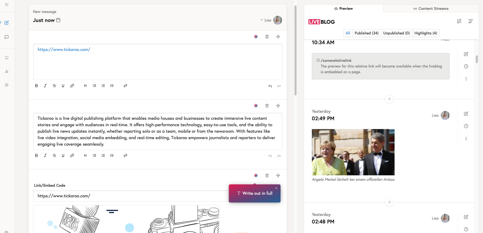
Task: Switch to the Content Streams tab
Action: tap(431, 9)
